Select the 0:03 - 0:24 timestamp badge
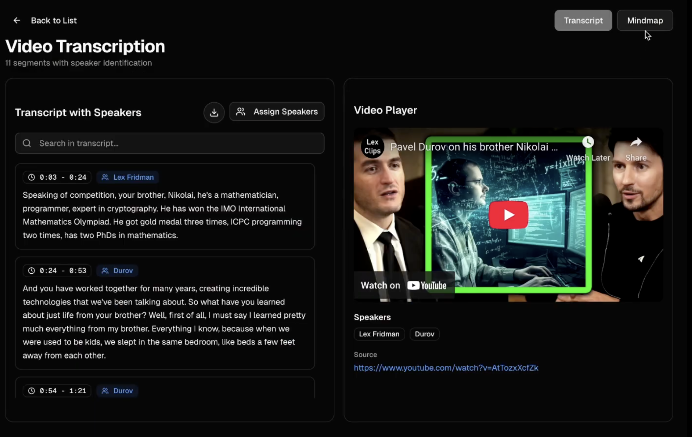This screenshot has height=437, width=692. (x=57, y=177)
